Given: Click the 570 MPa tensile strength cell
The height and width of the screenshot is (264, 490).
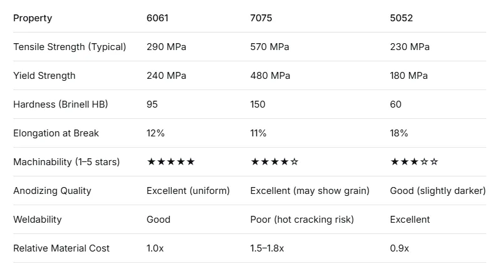Looking at the screenshot, I should pyautogui.click(x=270, y=47).
